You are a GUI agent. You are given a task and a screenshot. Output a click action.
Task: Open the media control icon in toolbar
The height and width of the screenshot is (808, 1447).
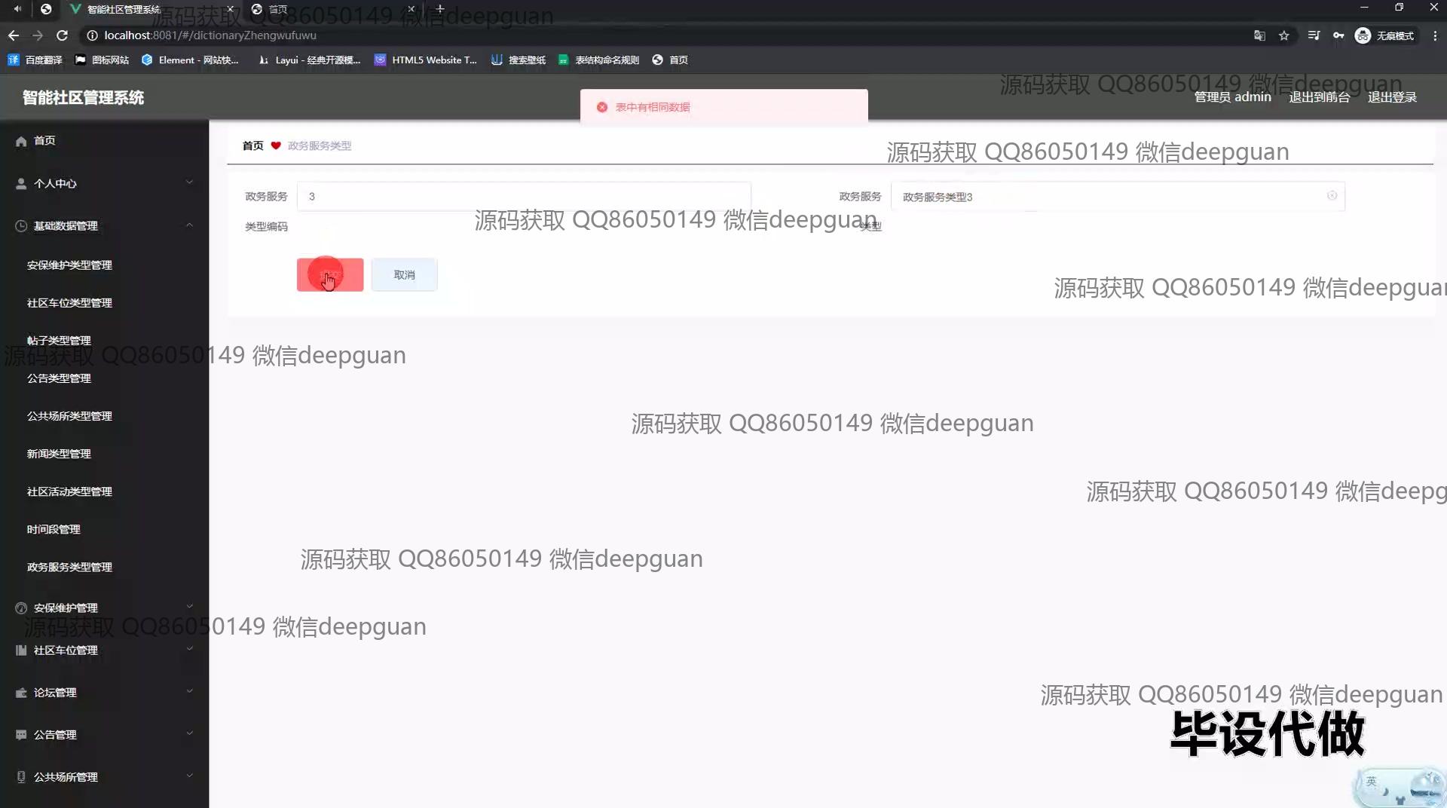(x=1314, y=35)
